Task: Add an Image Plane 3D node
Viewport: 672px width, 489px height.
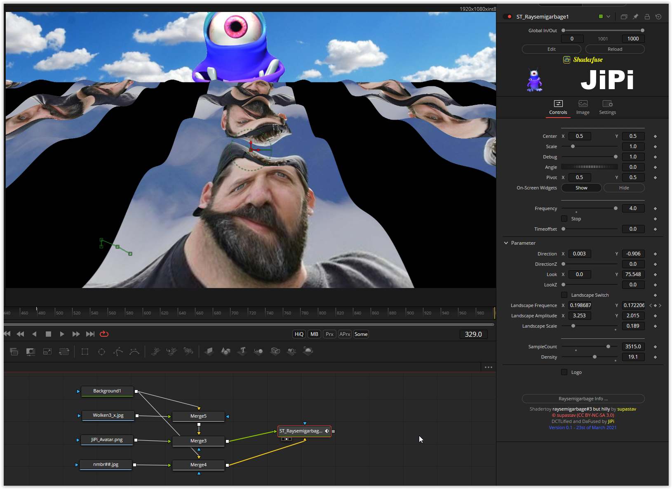Action: (209, 352)
